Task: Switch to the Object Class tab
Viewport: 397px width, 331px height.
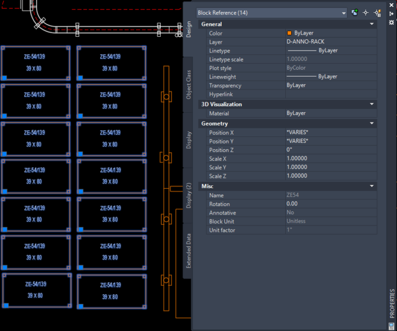Action: coord(189,85)
